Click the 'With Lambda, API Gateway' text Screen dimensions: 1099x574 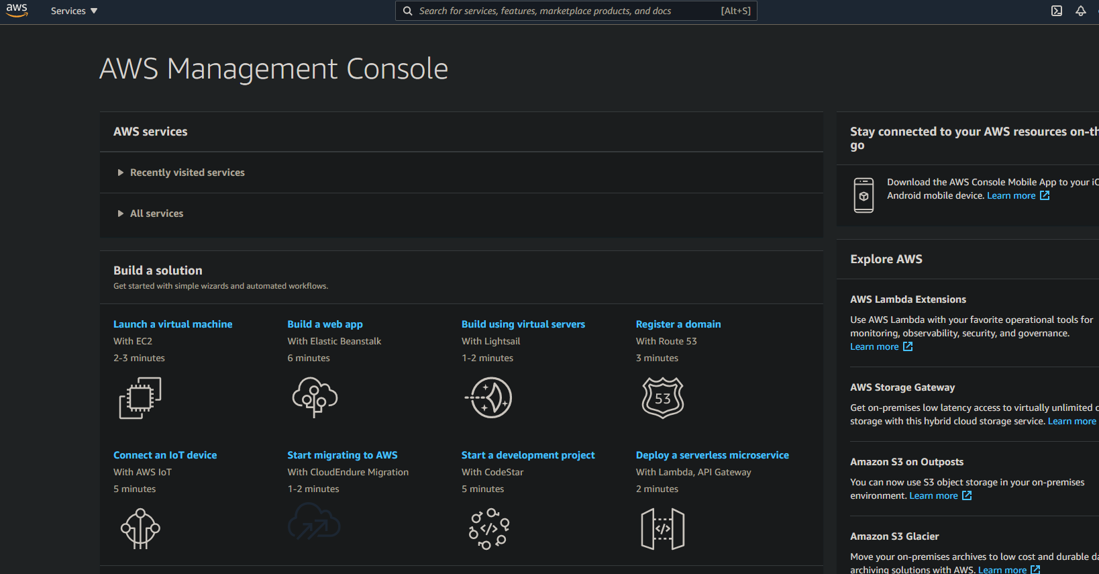click(x=694, y=472)
